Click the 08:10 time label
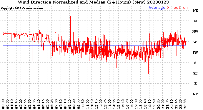Screen dimensions: 203x110 (x=65, y=104)
